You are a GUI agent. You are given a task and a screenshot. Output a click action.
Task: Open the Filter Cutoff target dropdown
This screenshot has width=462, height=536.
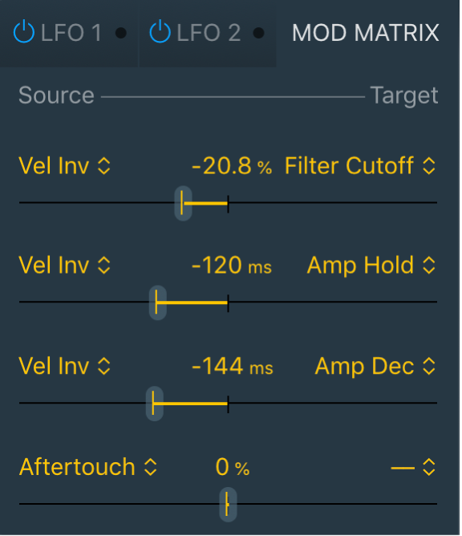[x=360, y=166]
